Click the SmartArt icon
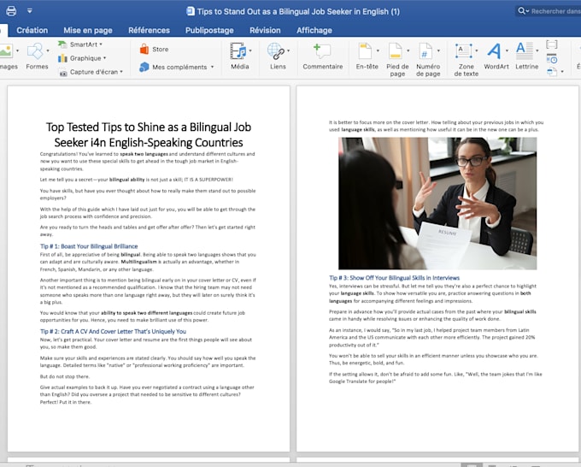The image size is (581, 467). pyautogui.click(x=62, y=44)
